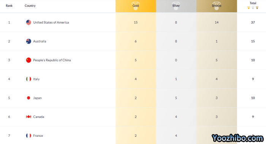
Task: Click the United States of America flag icon
Action: pyautogui.click(x=28, y=22)
